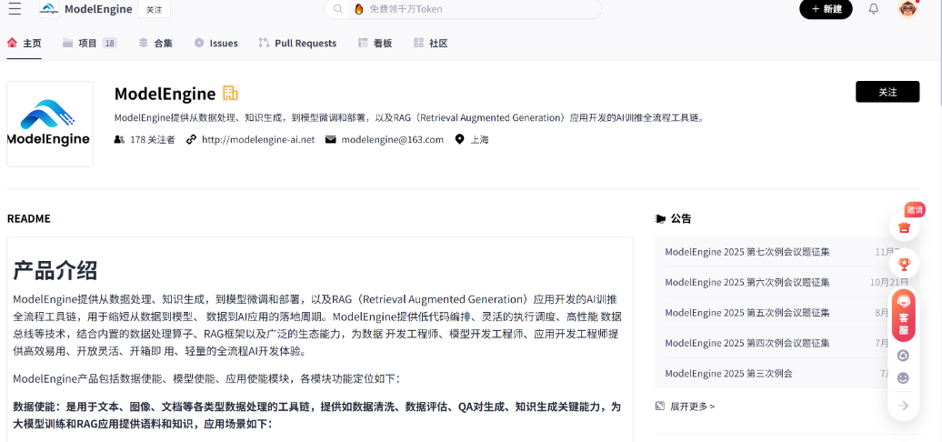
Task: Open the 社区 tab
Action: pyautogui.click(x=431, y=44)
